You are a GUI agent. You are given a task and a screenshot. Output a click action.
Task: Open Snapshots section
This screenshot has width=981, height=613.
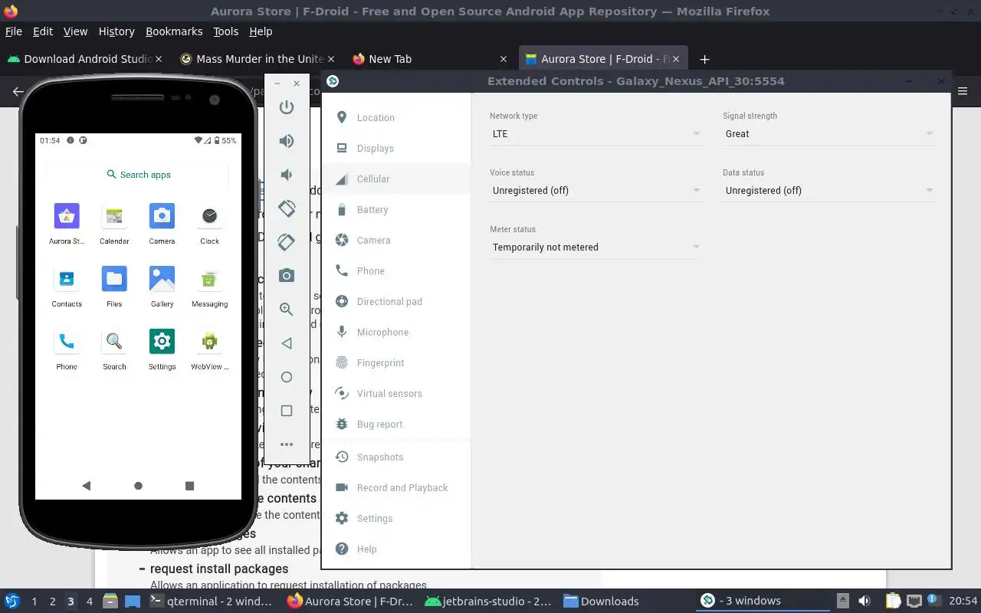tap(396, 457)
